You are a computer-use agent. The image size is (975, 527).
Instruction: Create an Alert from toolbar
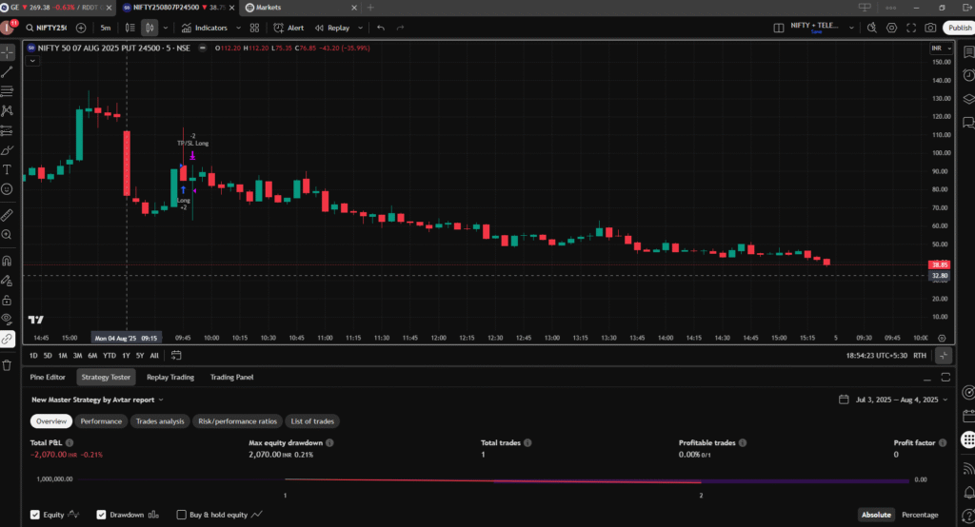pyautogui.click(x=289, y=28)
